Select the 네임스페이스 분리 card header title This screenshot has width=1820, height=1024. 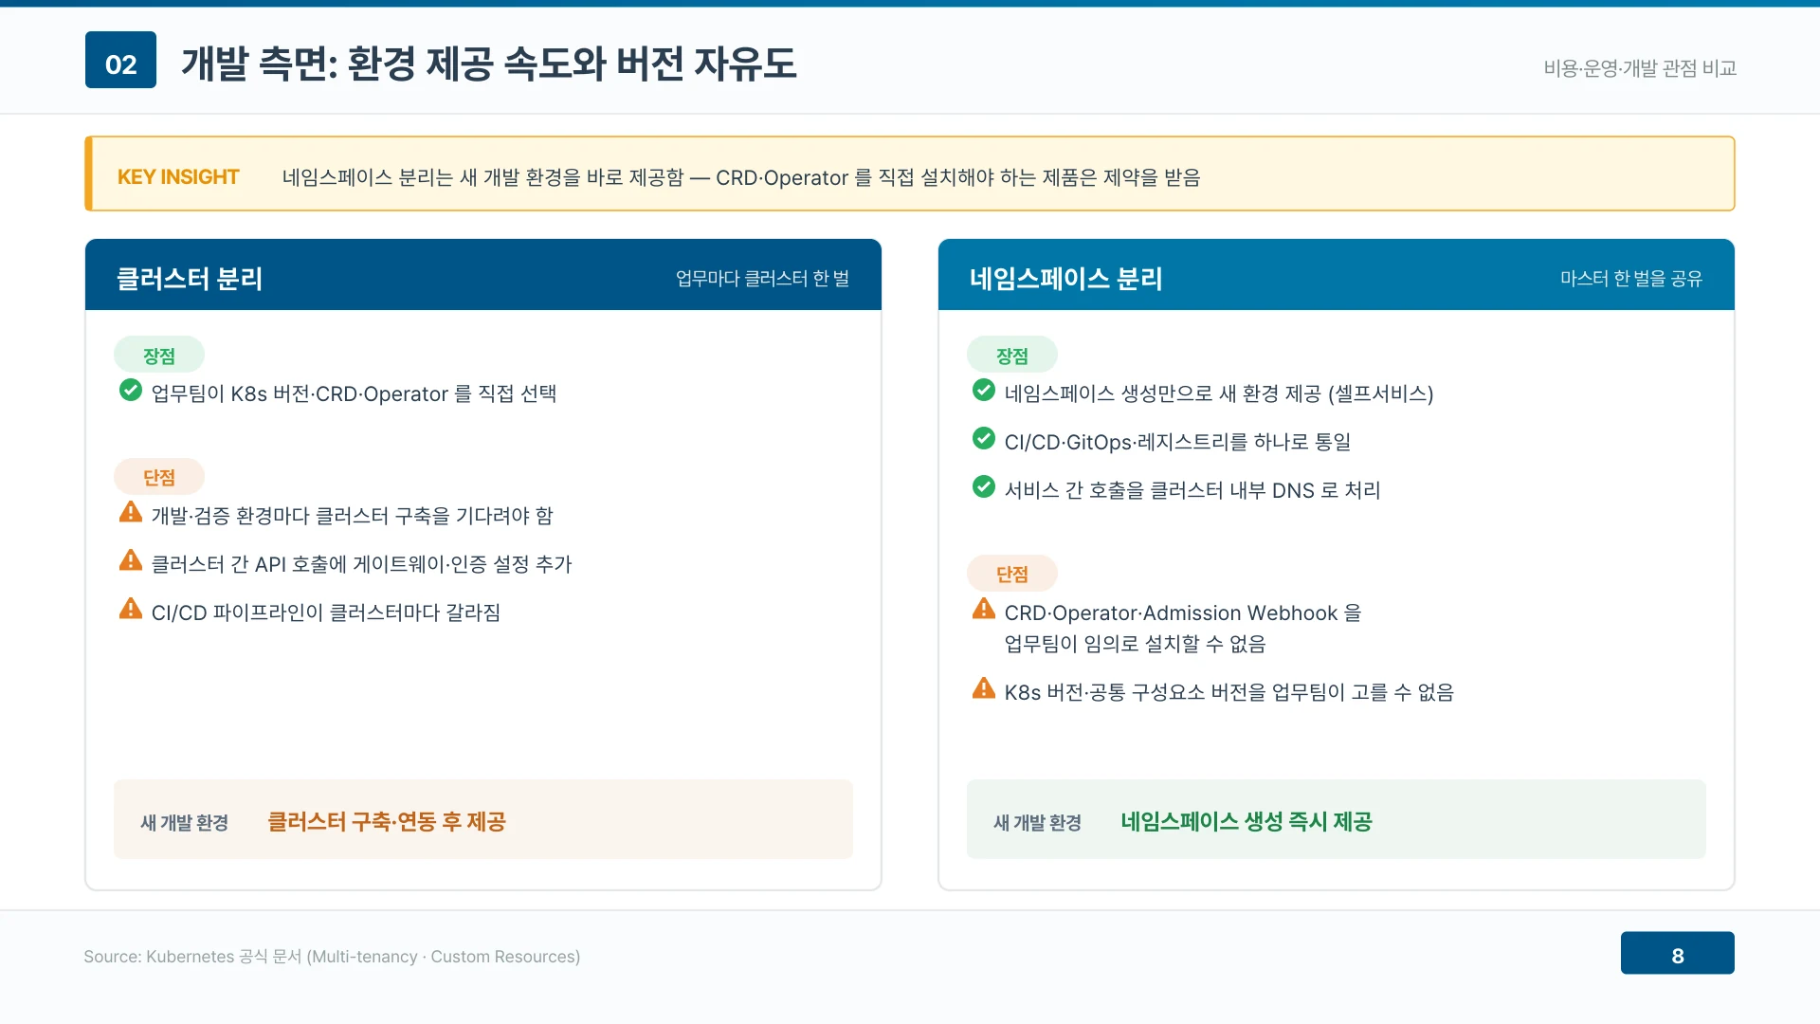click(1065, 278)
